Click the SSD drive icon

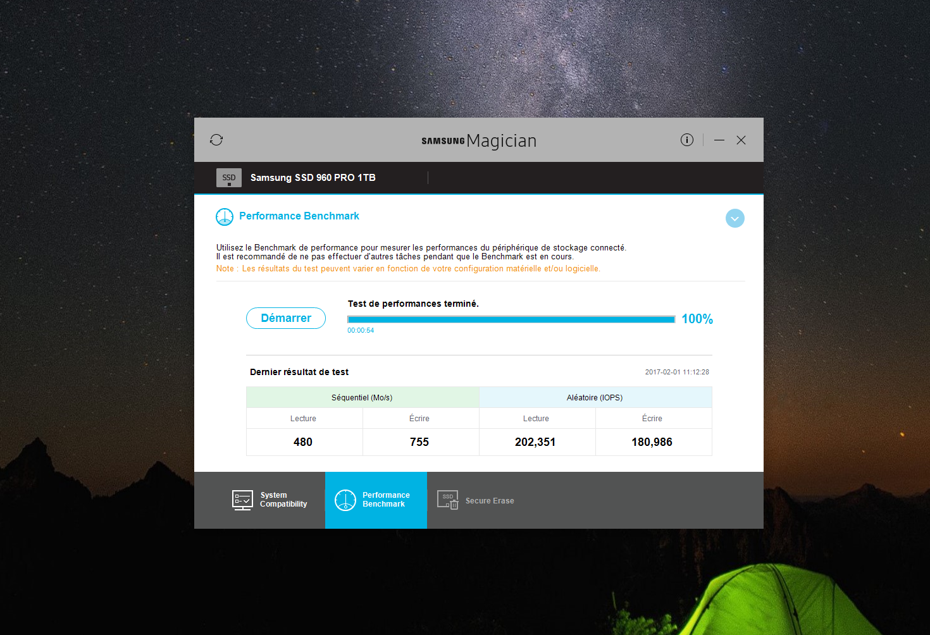(229, 178)
